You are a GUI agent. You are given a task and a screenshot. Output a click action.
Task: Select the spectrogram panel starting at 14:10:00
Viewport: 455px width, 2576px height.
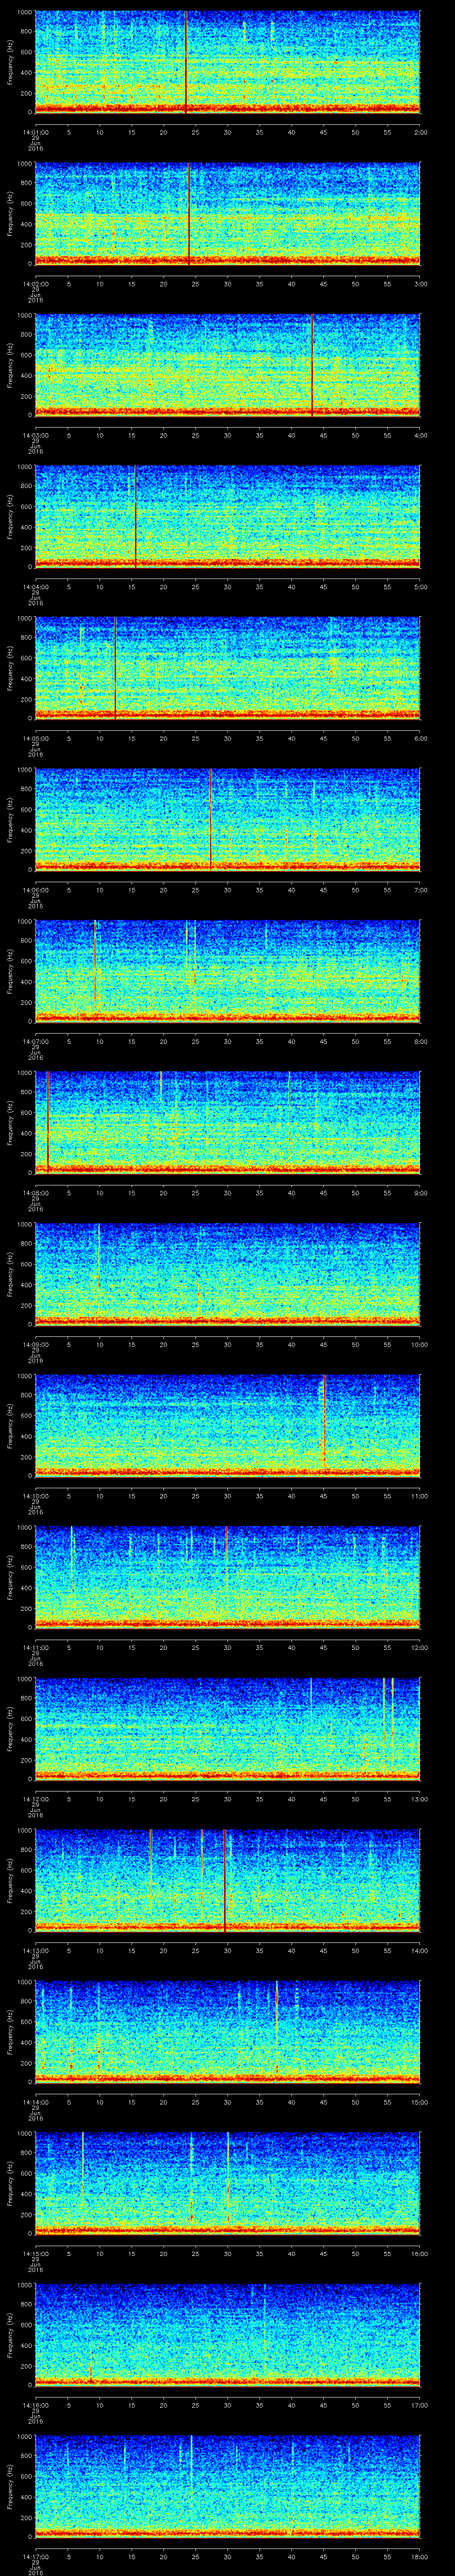(228, 1426)
